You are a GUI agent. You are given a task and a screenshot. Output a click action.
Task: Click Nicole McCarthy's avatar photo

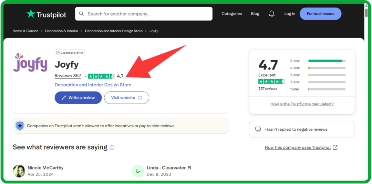click(x=19, y=171)
